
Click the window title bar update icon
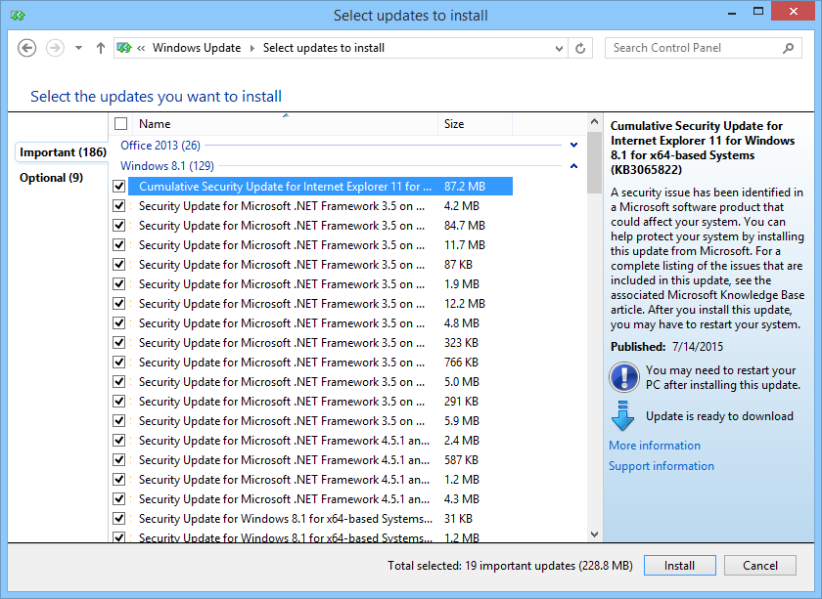click(x=18, y=16)
